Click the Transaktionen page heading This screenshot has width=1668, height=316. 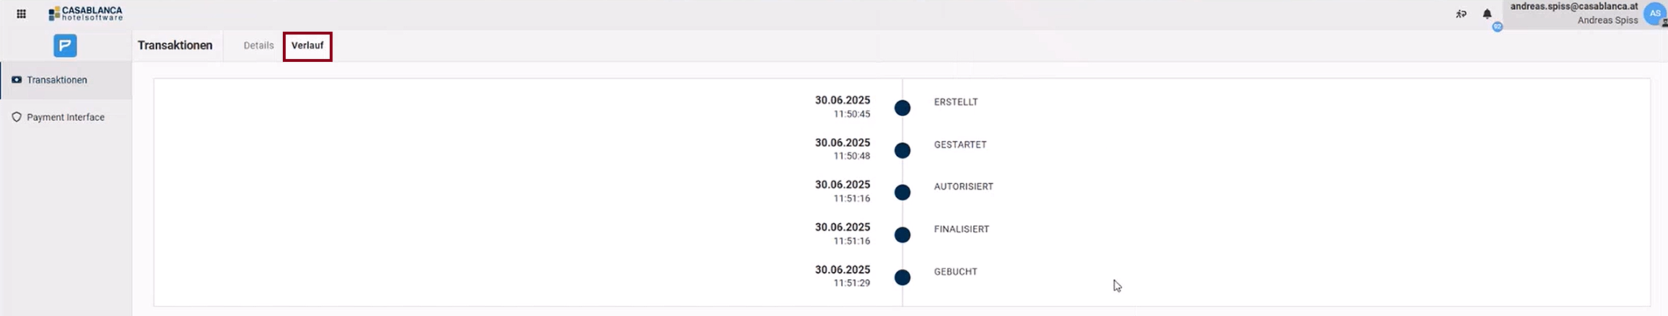pos(175,45)
